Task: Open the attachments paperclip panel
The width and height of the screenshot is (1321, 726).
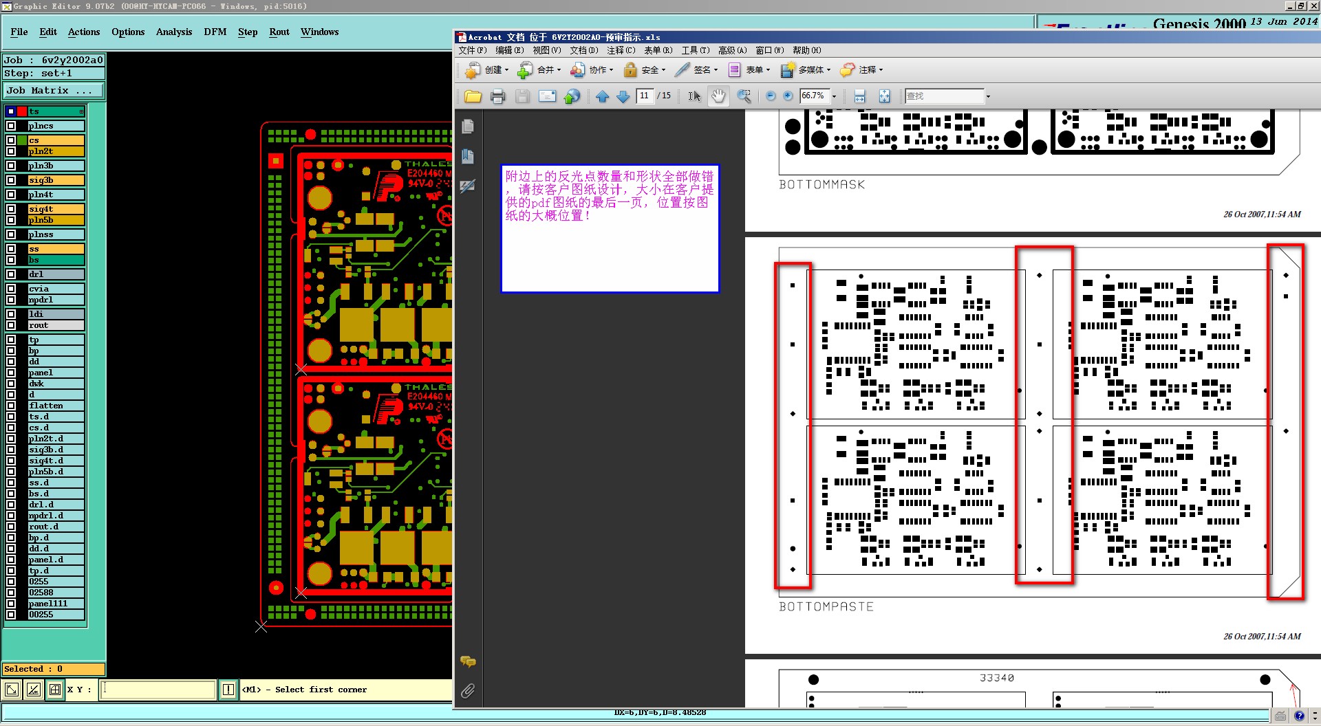Action: [x=468, y=691]
